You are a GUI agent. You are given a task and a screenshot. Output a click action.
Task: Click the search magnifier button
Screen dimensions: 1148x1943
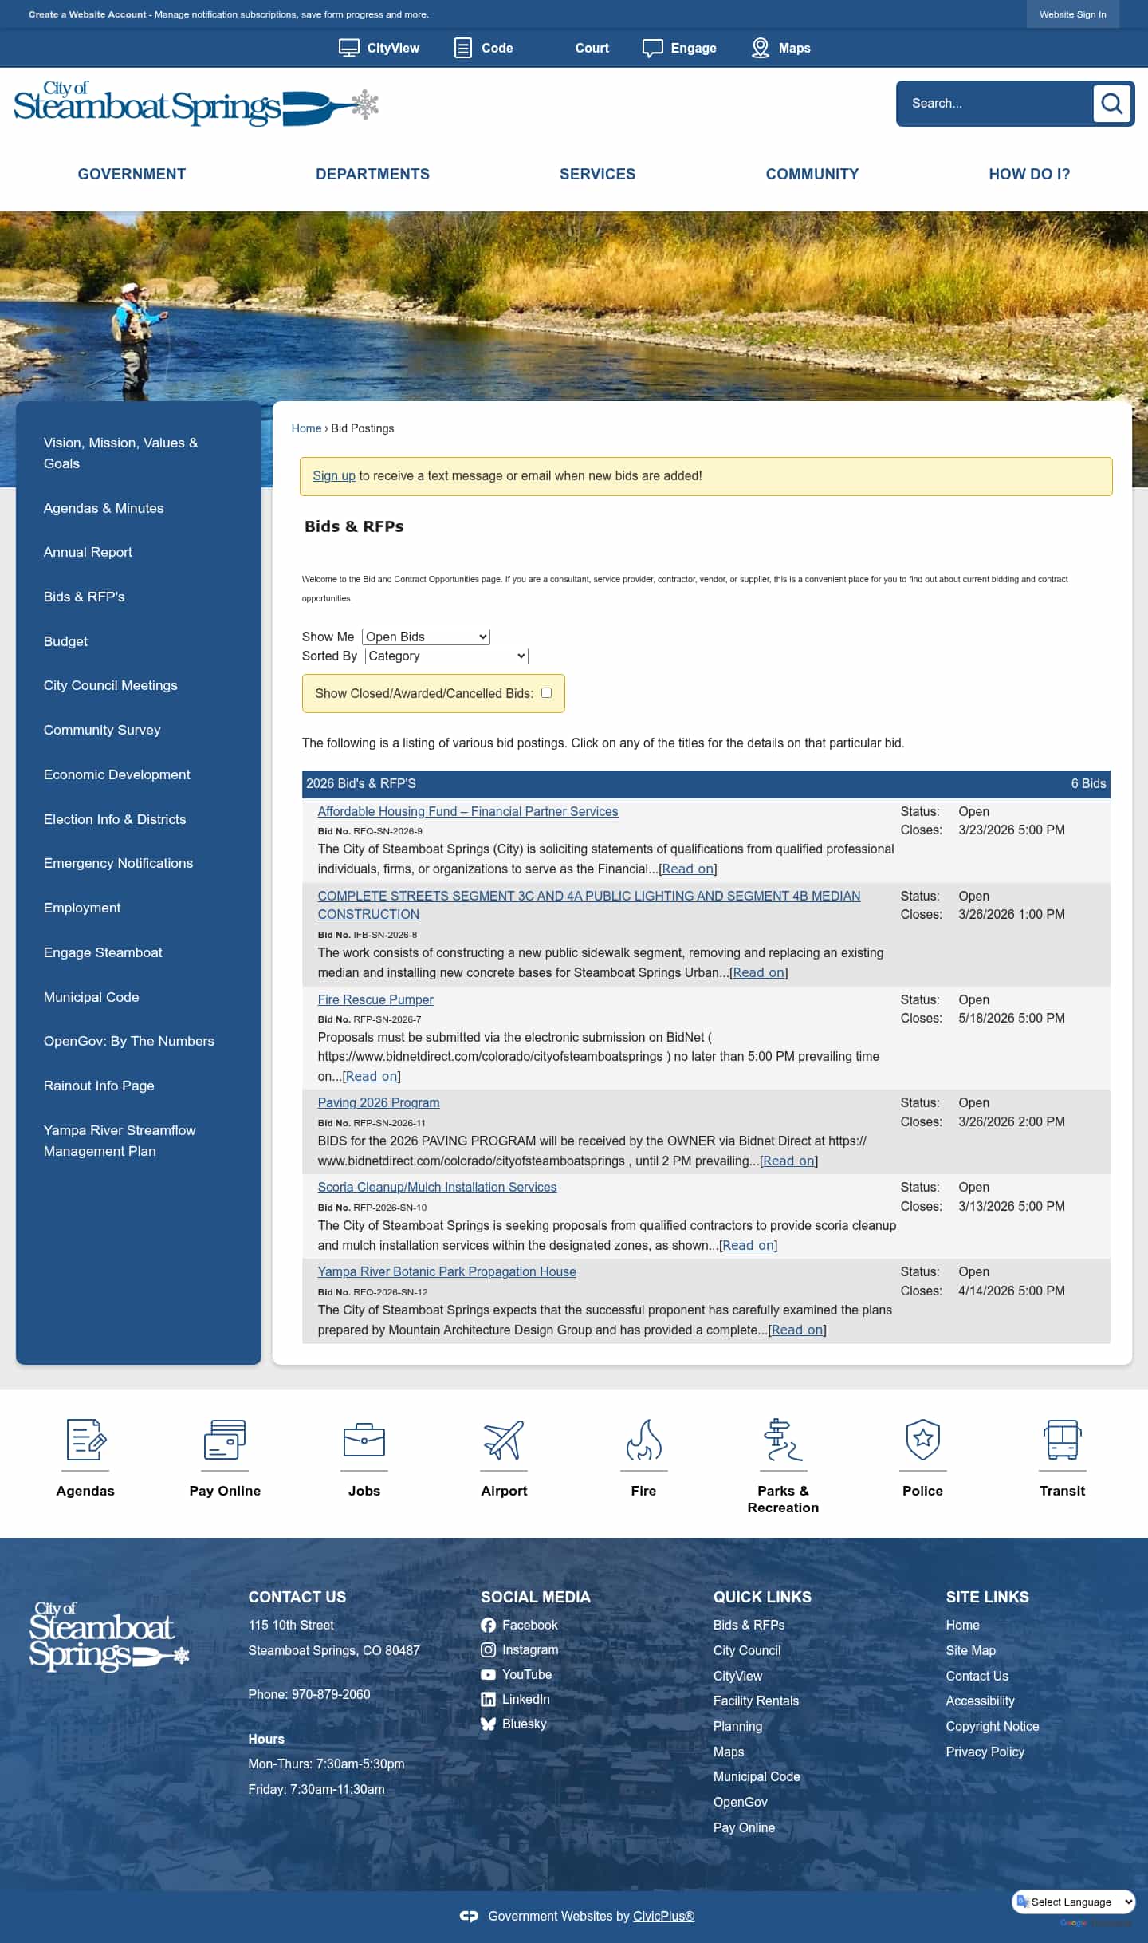pyautogui.click(x=1111, y=103)
